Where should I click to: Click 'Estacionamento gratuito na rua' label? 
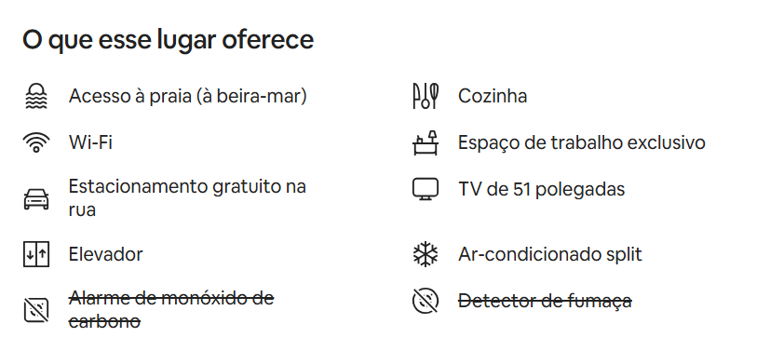tap(187, 197)
